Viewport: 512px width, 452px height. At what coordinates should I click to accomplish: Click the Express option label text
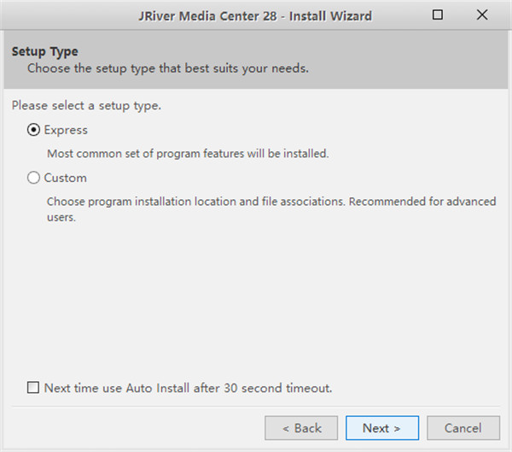click(66, 131)
